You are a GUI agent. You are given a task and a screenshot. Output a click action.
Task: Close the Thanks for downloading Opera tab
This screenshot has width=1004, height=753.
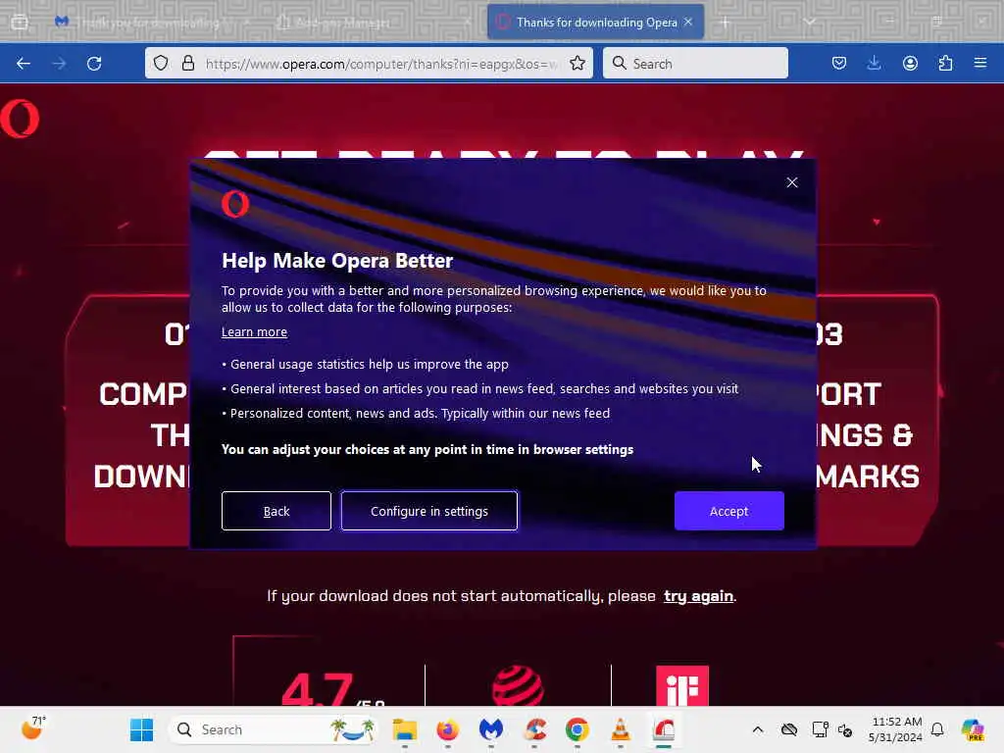click(x=688, y=22)
